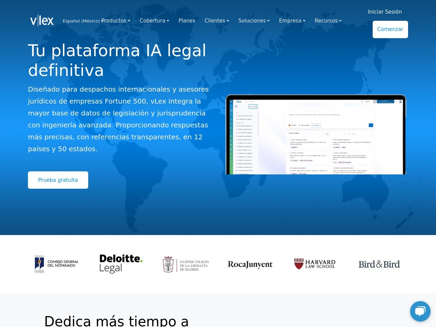Click the Deloitte Legal logo

[x=121, y=264]
